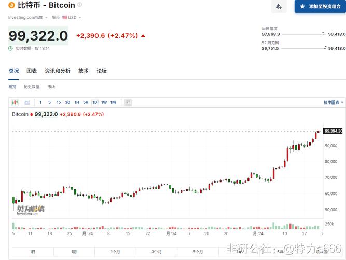Screen dimensions: 346x260
Task: Set chart interval to 15 minutes
Action: pos(59,102)
